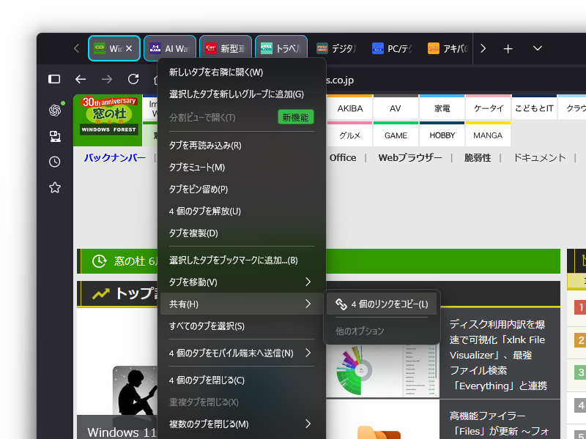The height and width of the screenshot is (439, 586).
Task: Open the xlnk File Visualizer article headline
Action: click(498, 355)
